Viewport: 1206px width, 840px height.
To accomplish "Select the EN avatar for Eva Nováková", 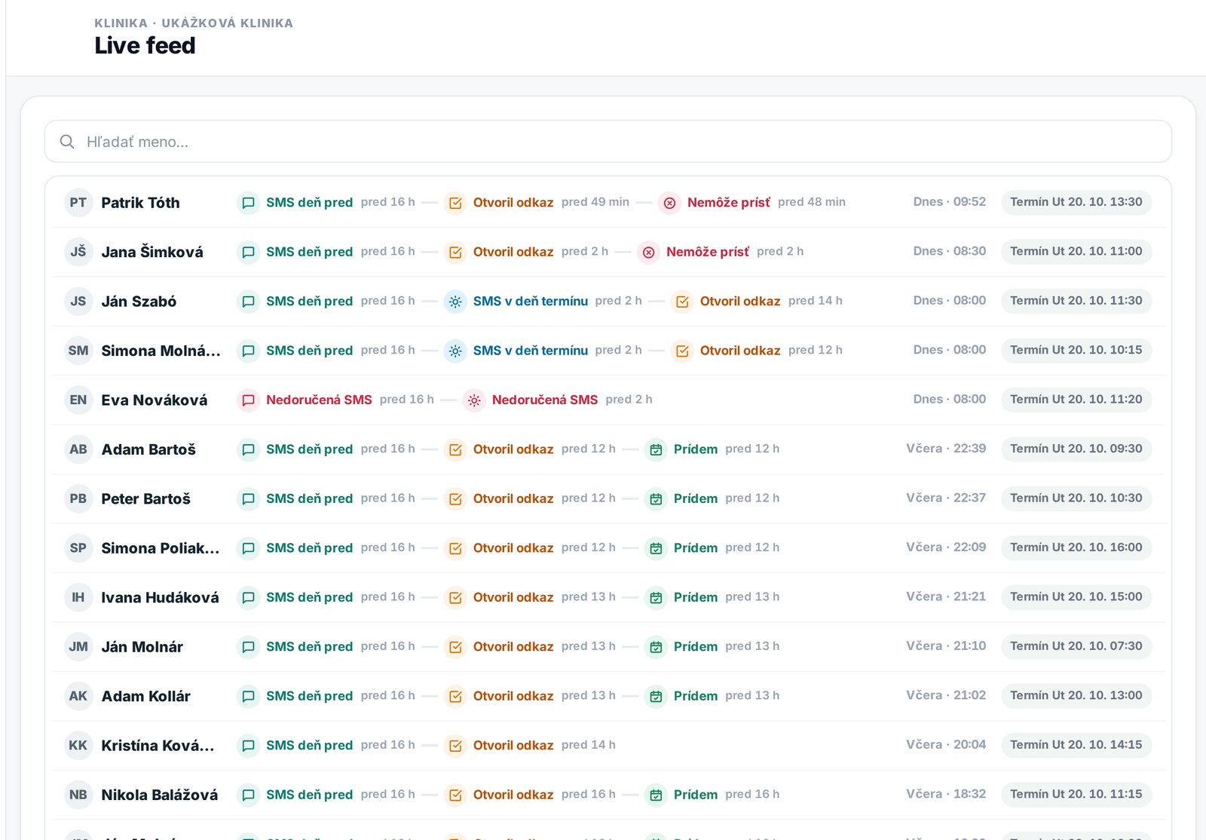I will tap(78, 400).
